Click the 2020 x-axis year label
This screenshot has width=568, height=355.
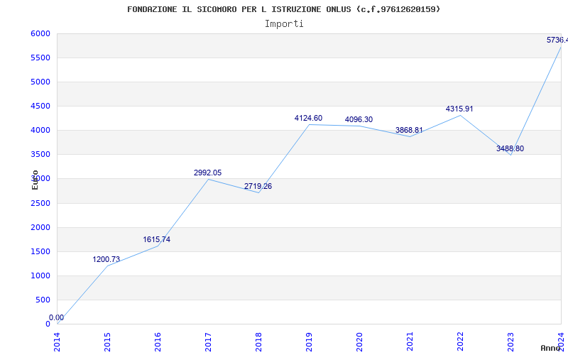point(359,342)
